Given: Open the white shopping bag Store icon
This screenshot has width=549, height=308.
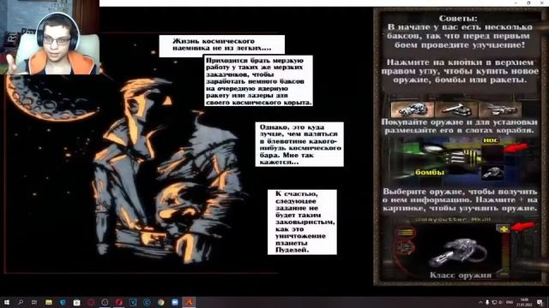Looking at the screenshot, I should (x=76, y=302).
